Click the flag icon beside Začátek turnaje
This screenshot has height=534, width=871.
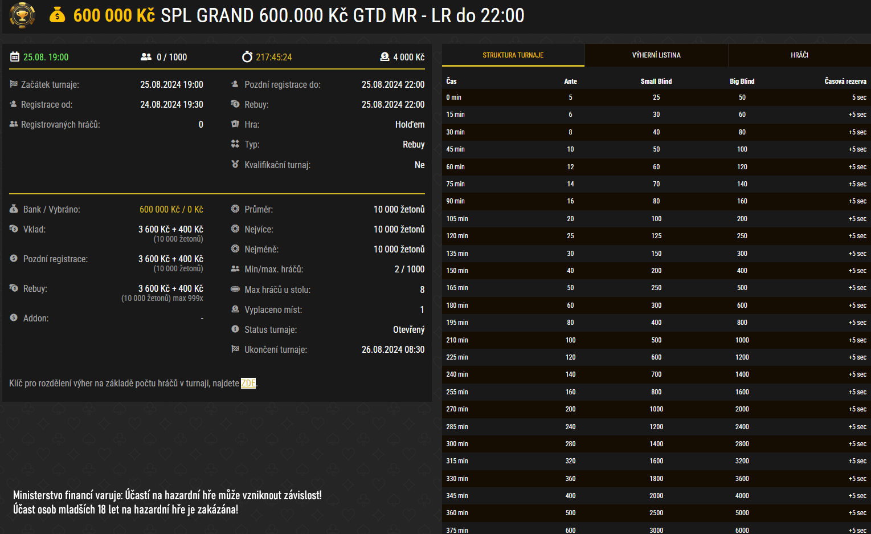14,84
